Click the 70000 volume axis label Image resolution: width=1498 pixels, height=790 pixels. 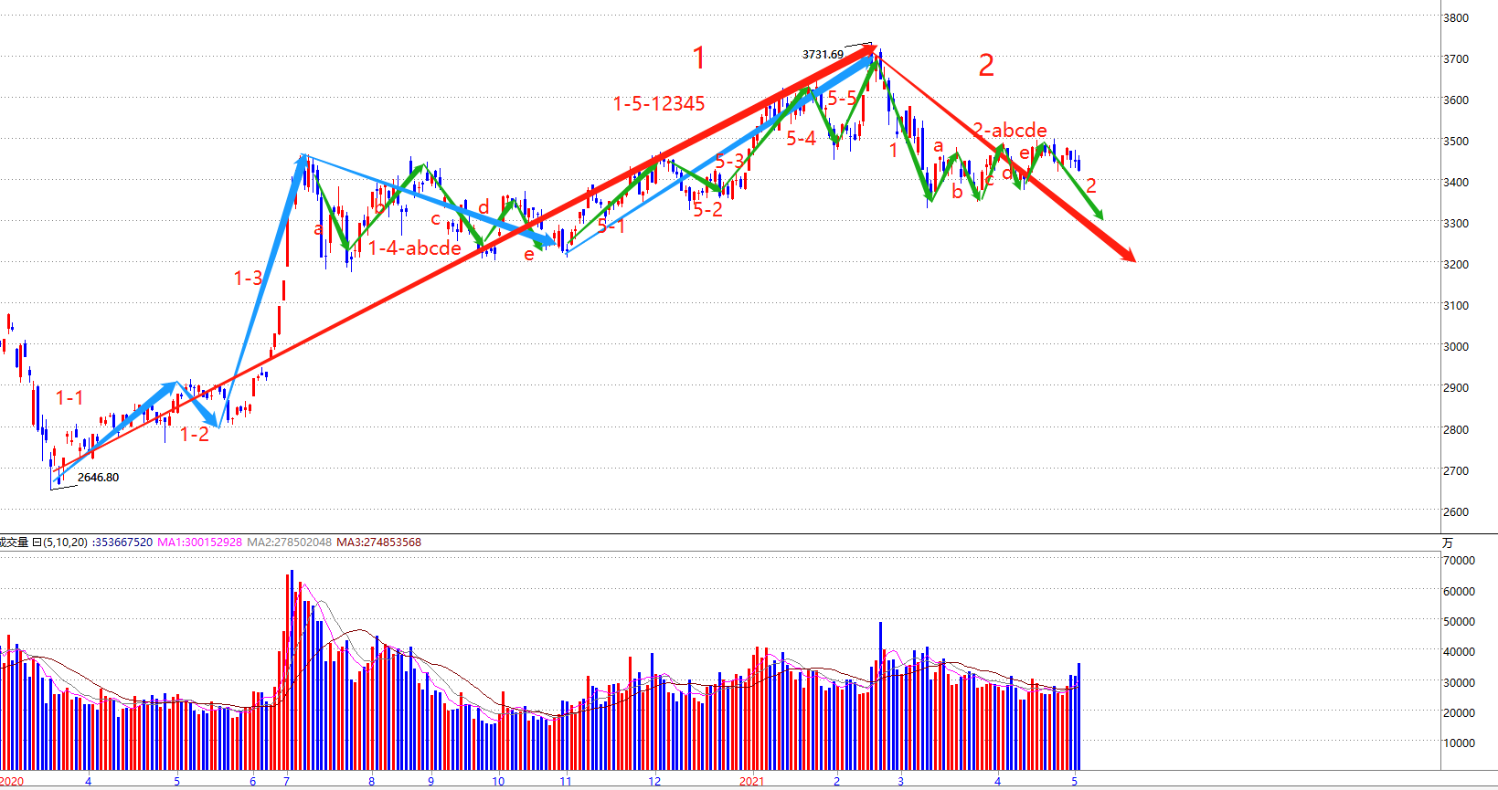[x=1459, y=561]
